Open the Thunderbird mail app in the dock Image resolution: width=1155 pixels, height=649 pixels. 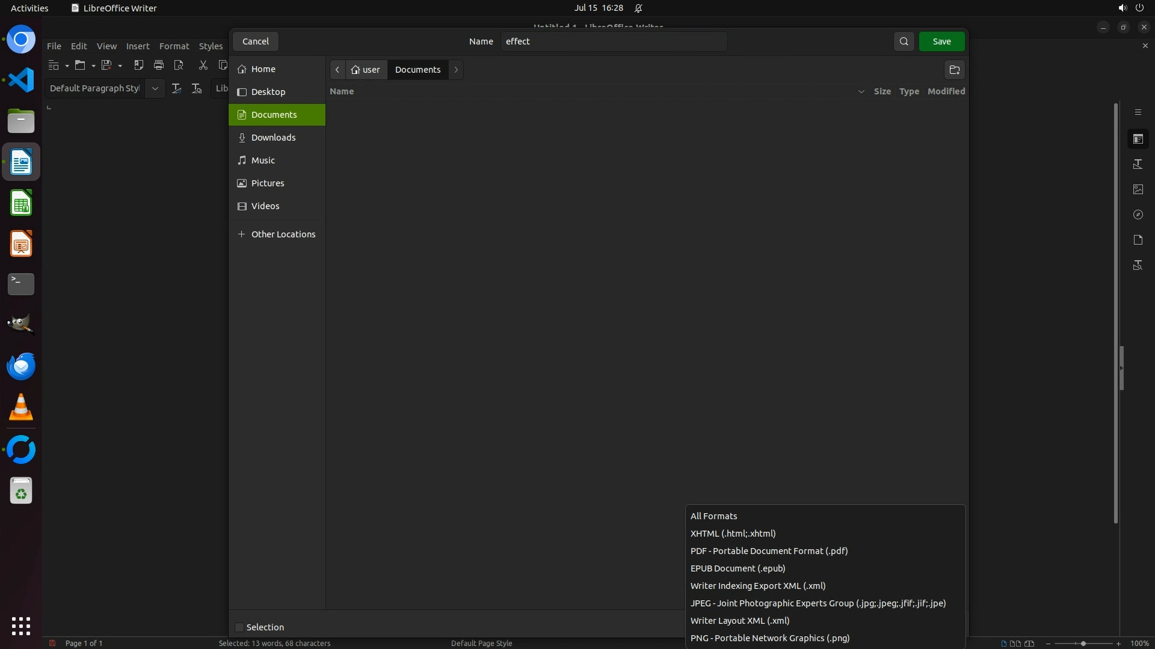click(21, 366)
